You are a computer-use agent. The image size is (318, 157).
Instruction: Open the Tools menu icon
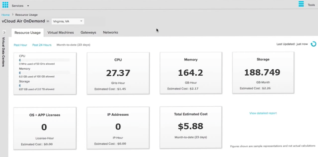click(x=301, y=4)
